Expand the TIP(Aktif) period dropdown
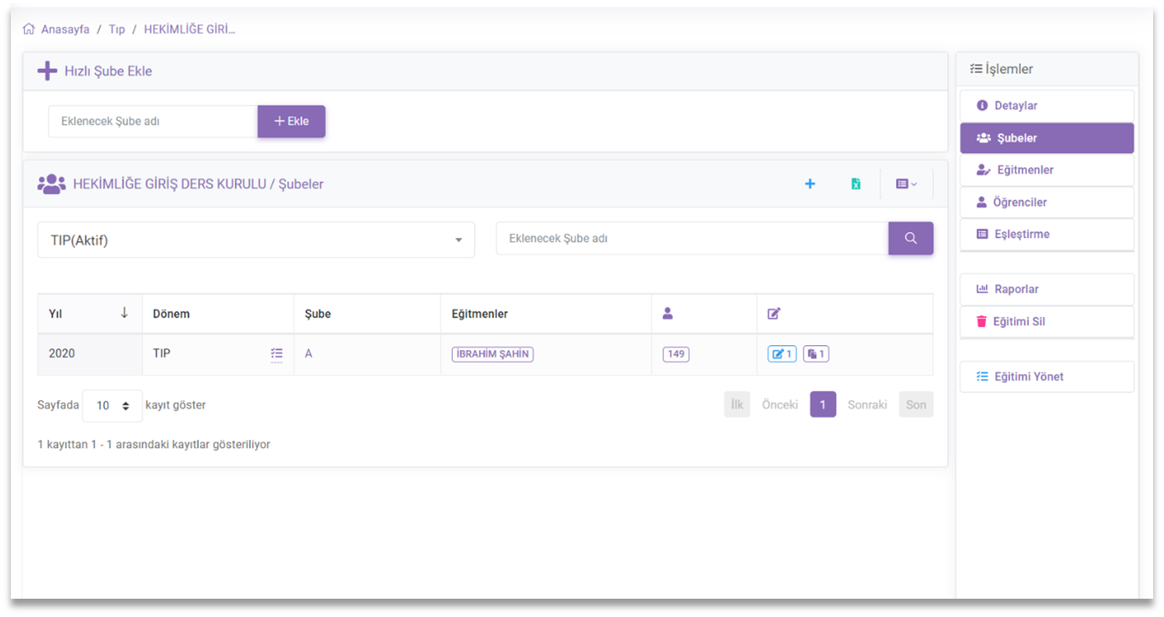The height and width of the screenshot is (617, 1164). point(256,240)
